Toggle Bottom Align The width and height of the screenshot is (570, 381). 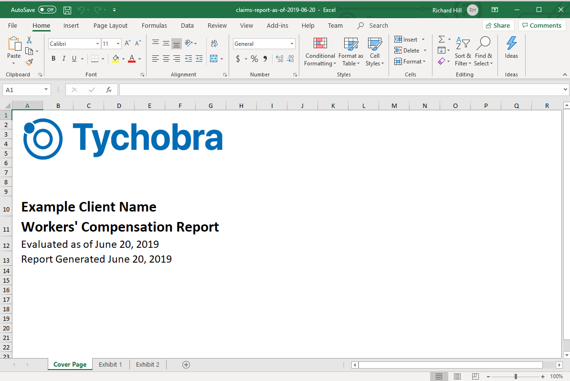[177, 43]
